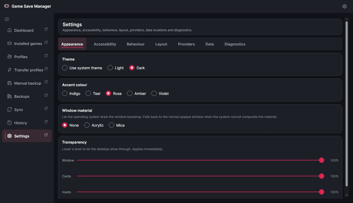Viewport: 353px width, 203px height.
Task: Click the Insets transparency slider handle
Action: 322,192
